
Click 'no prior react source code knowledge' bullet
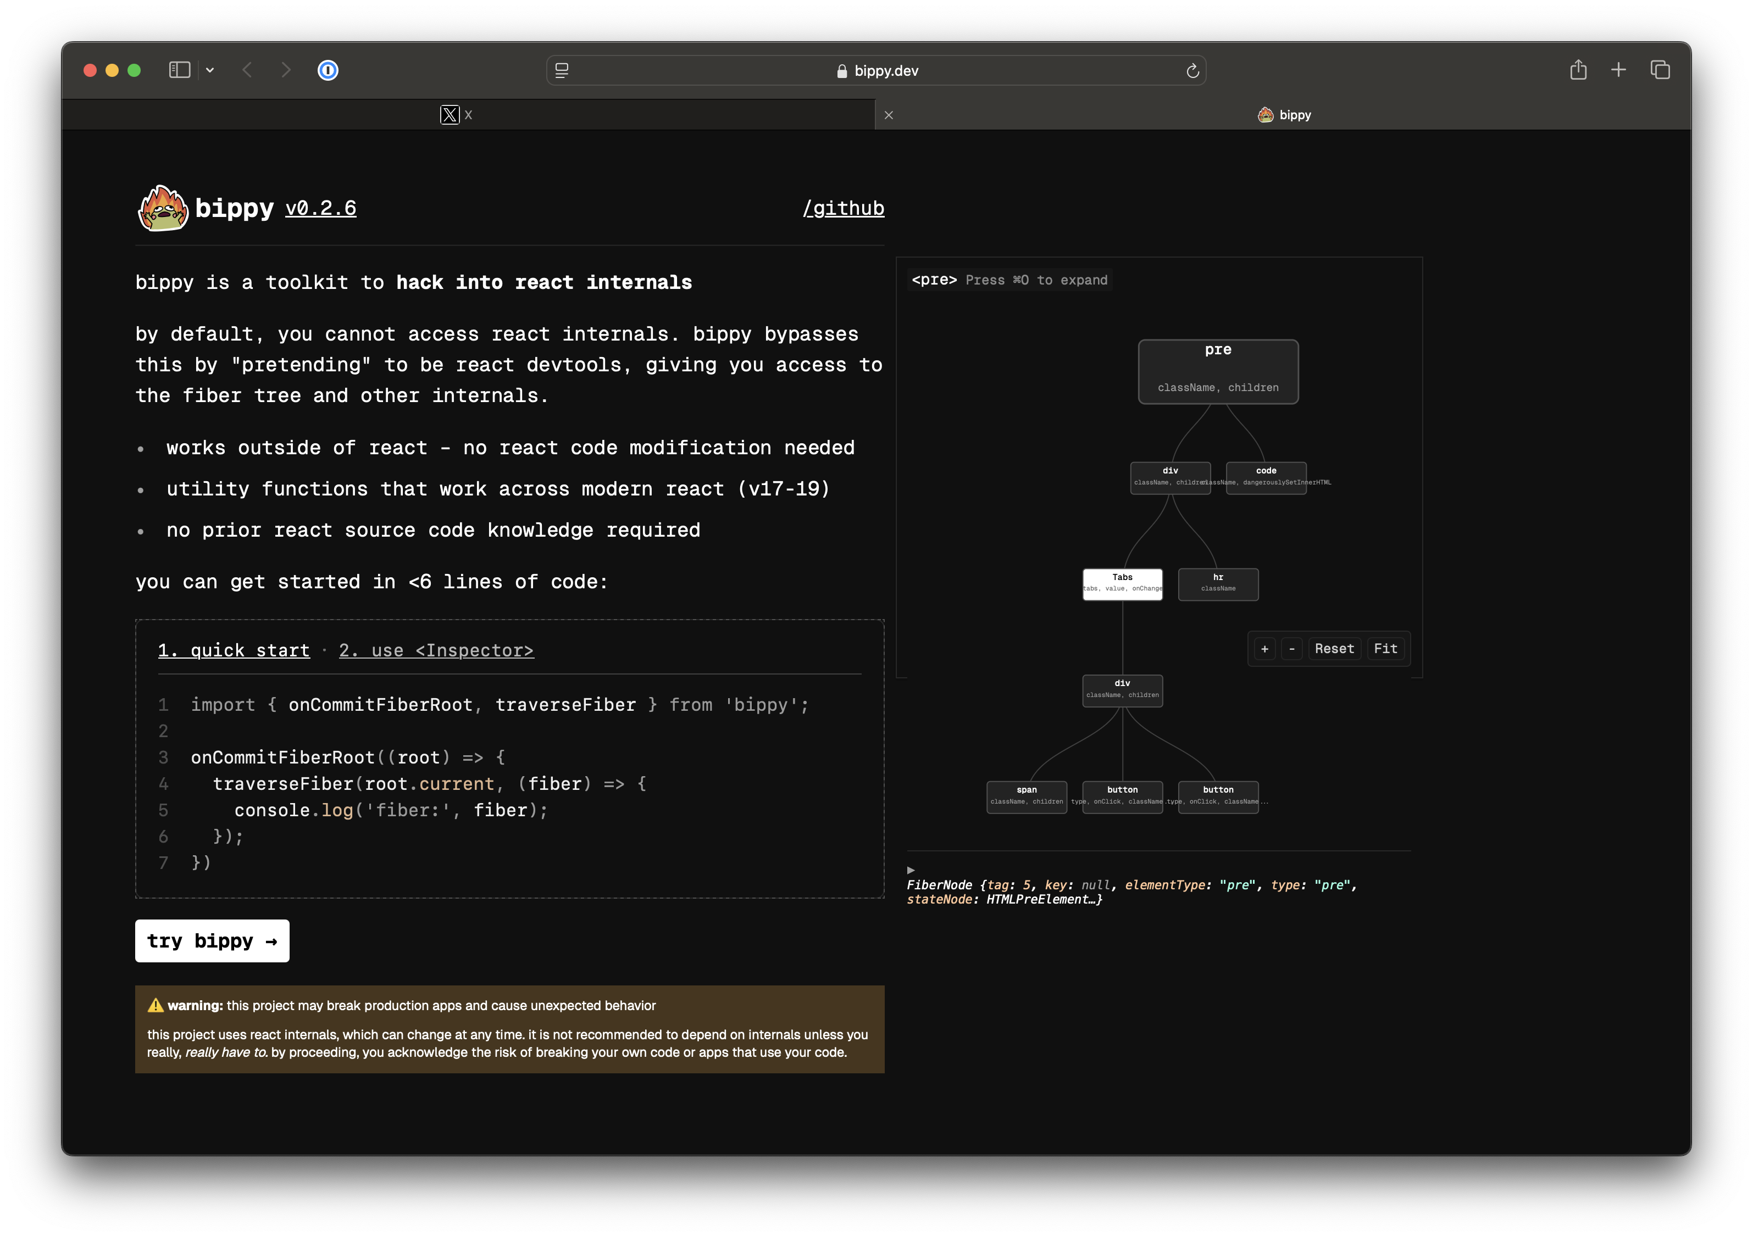pyautogui.click(x=433, y=531)
